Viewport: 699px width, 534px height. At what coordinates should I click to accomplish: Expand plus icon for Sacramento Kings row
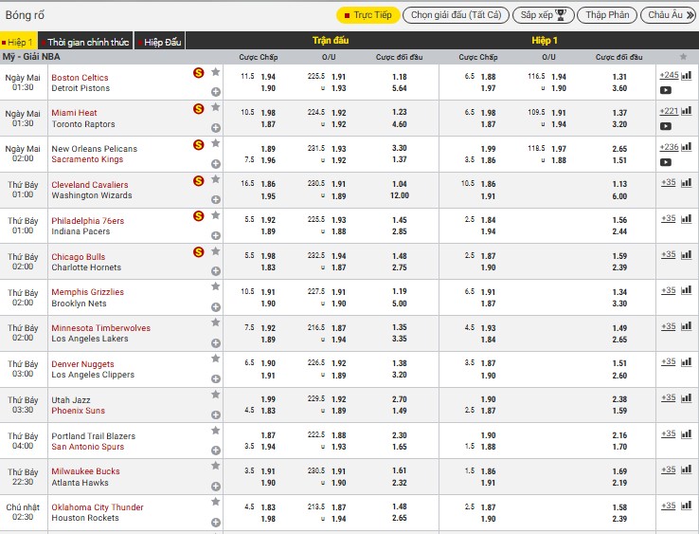tap(216, 164)
